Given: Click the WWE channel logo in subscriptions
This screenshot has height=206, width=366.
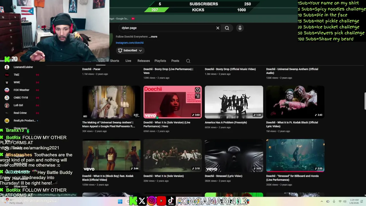Looking at the screenshot, I should 7,82.
